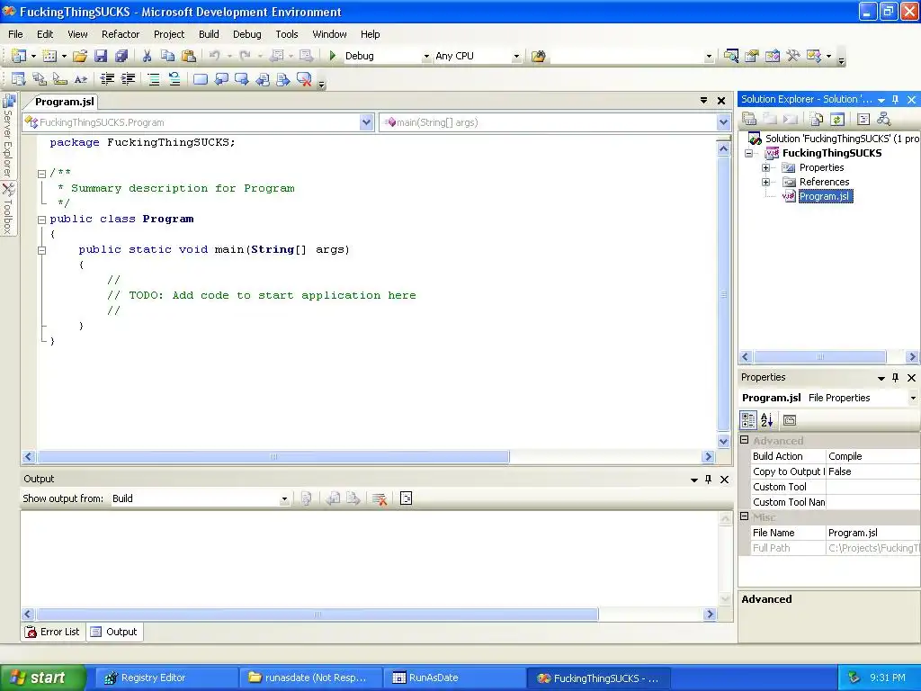Open the Solution Explorer toolbar icon
This screenshot has width=921, height=691.
click(730, 56)
